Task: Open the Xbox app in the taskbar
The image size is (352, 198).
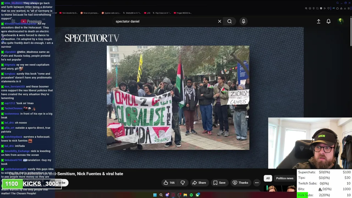Action: tap(197, 195)
